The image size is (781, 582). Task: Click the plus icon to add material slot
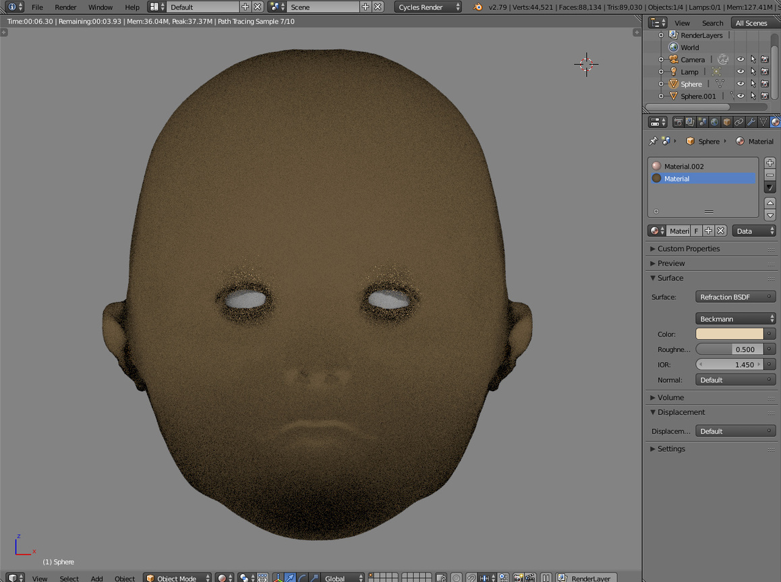coord(770,163)
